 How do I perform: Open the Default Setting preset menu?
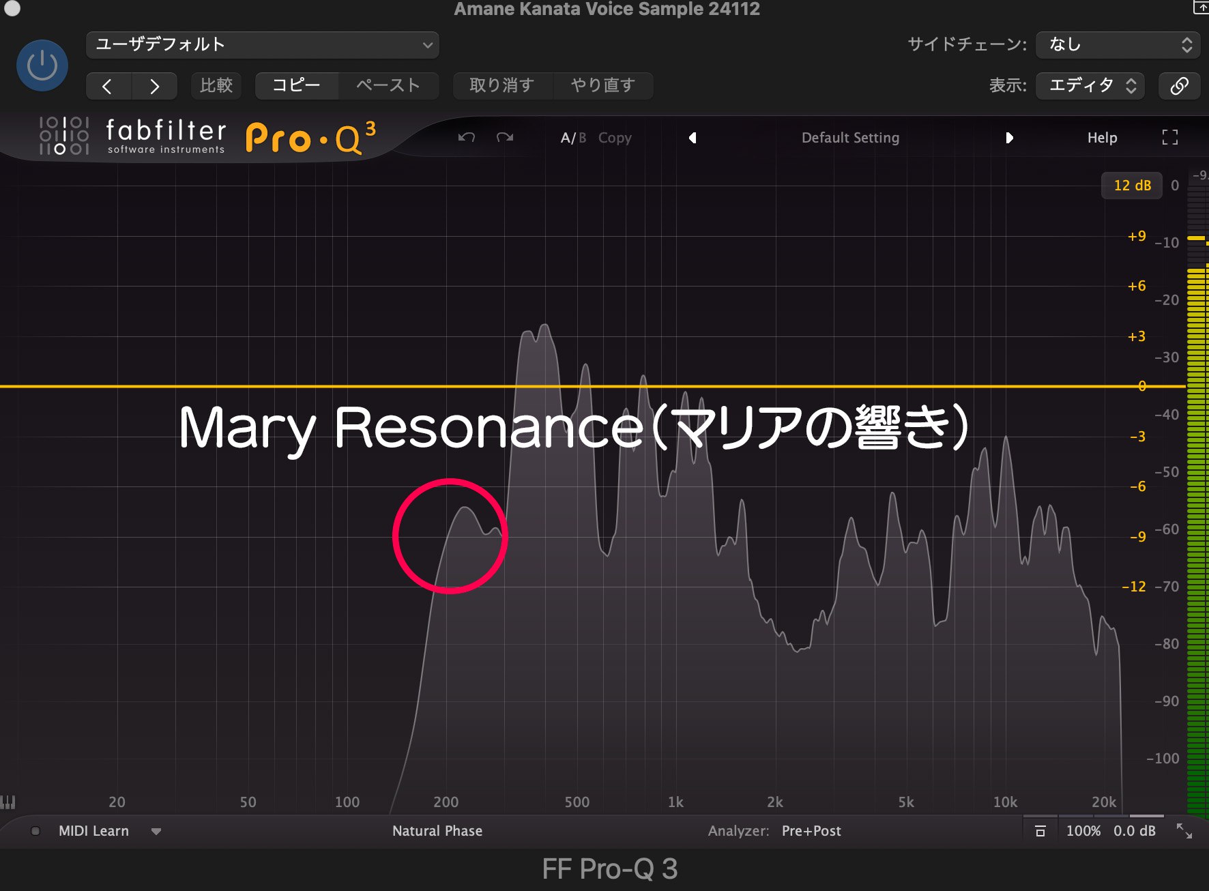850,138
